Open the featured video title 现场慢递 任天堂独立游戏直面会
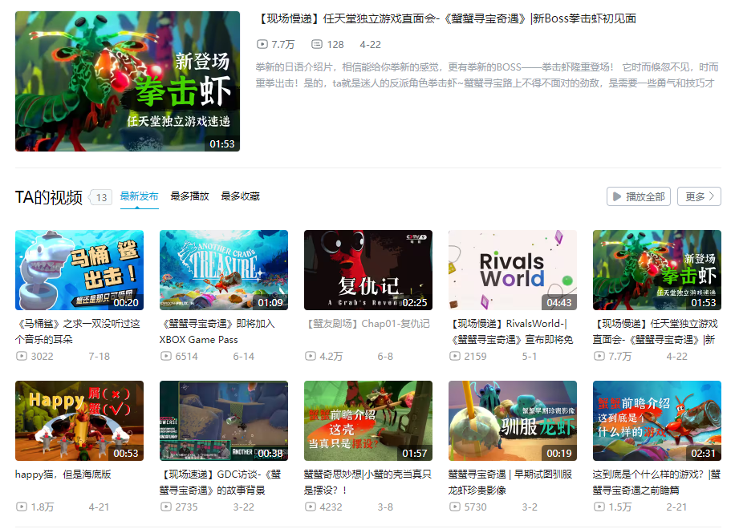This screenshot has width=735, height=529. [x=446, y=18]
